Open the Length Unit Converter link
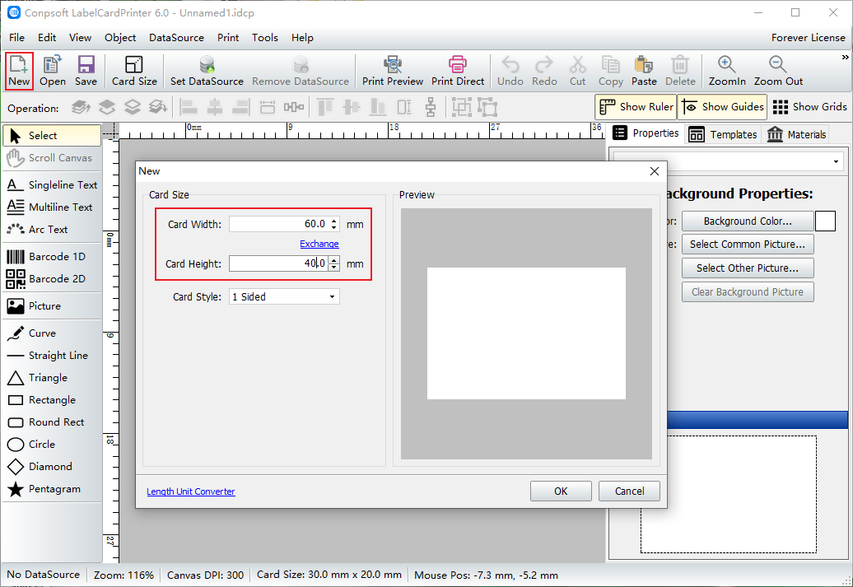The image size is (853, 587). 191,491
